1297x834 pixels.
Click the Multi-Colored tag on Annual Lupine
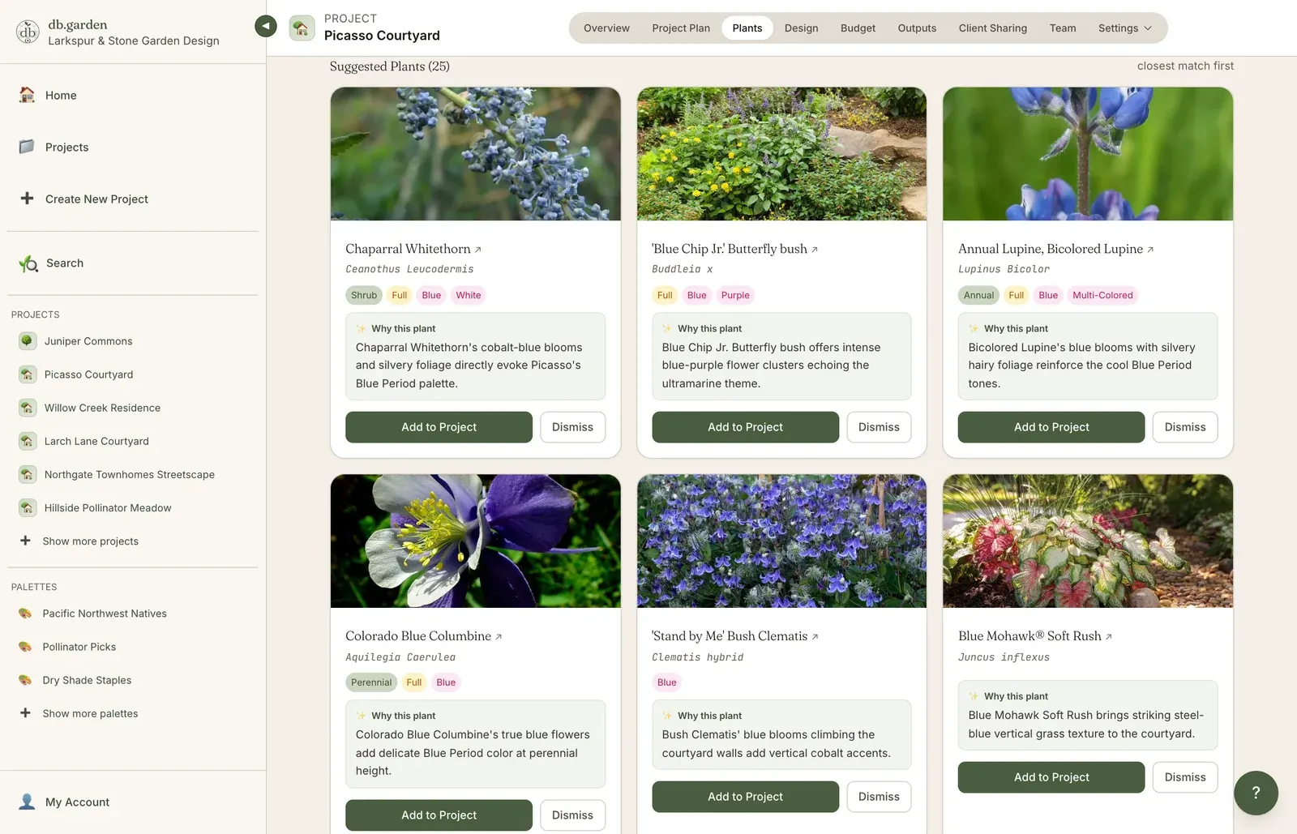point(1102,295)
